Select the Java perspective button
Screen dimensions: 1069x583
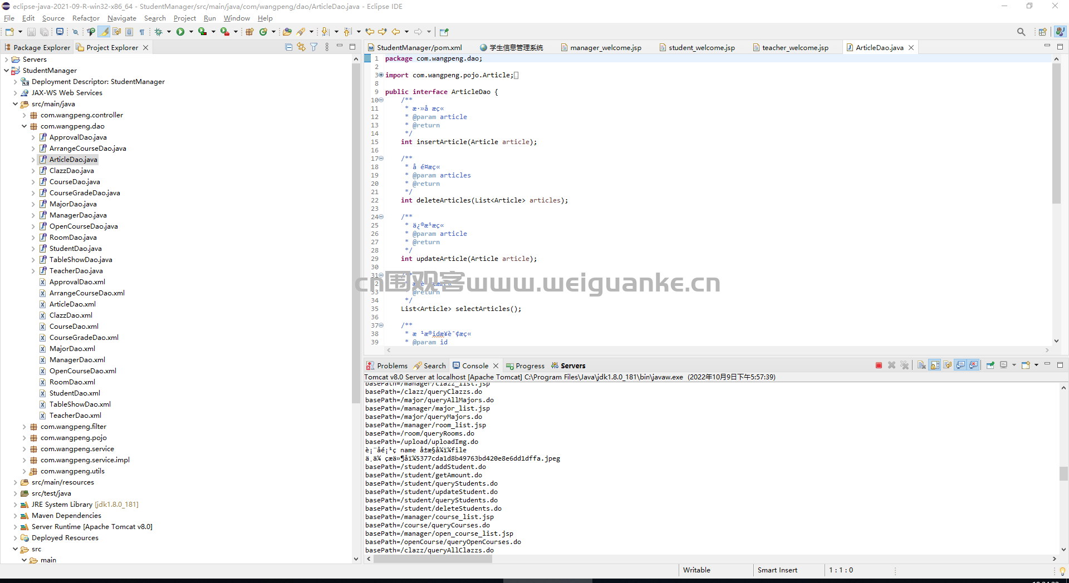pyautogui.click(x=1060, y=32)
